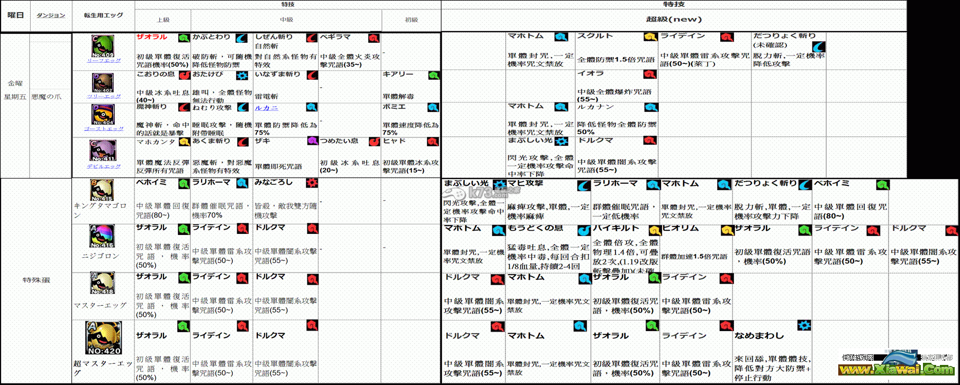Click the blue icon next to ルカナン
960x385 pixels.
click(651, 107)
